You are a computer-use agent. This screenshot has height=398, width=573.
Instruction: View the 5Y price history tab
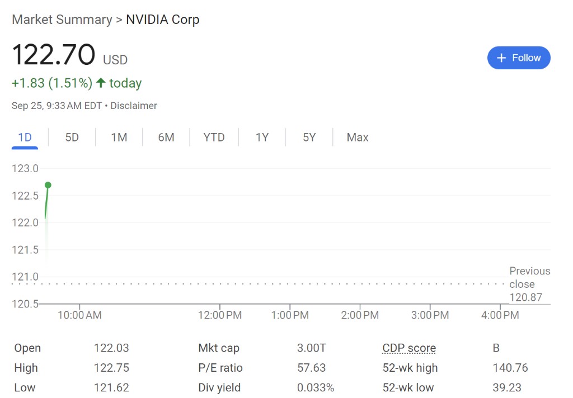tap(309, 138)
